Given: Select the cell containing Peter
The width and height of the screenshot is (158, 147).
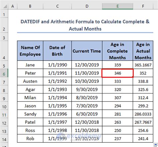Looking at the screenshot, I should pyautogui.click(x=30, y=73).
